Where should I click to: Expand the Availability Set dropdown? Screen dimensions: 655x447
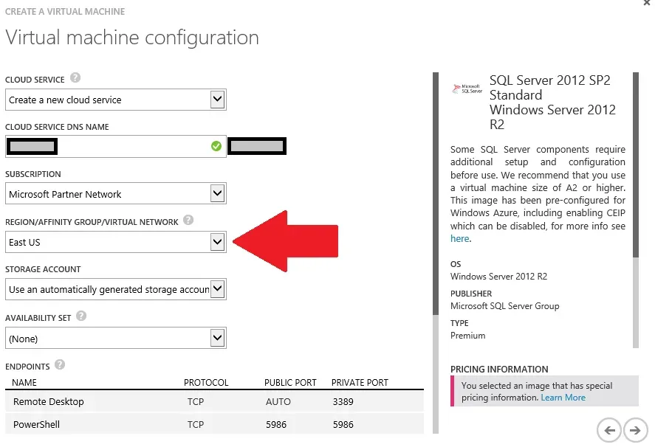coord(217,337)
